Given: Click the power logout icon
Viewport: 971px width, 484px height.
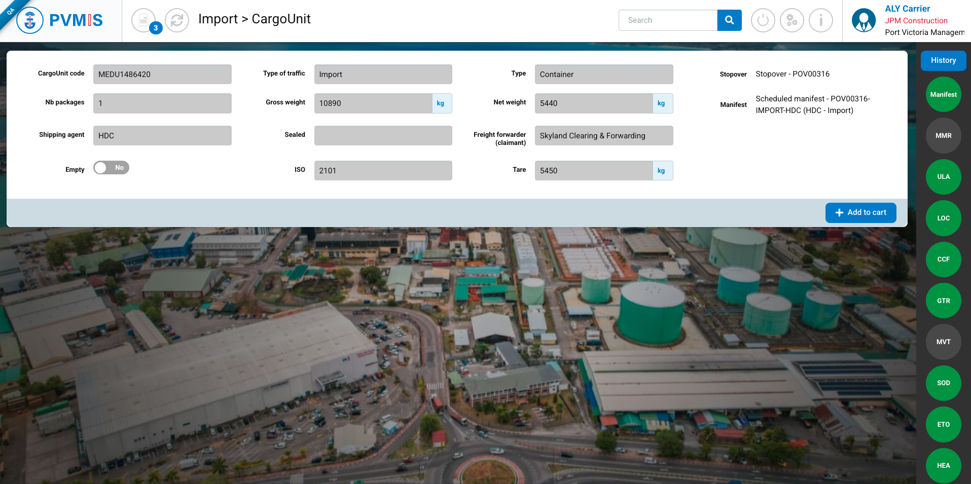Looking at the screenshot, I should click(763, 20).
